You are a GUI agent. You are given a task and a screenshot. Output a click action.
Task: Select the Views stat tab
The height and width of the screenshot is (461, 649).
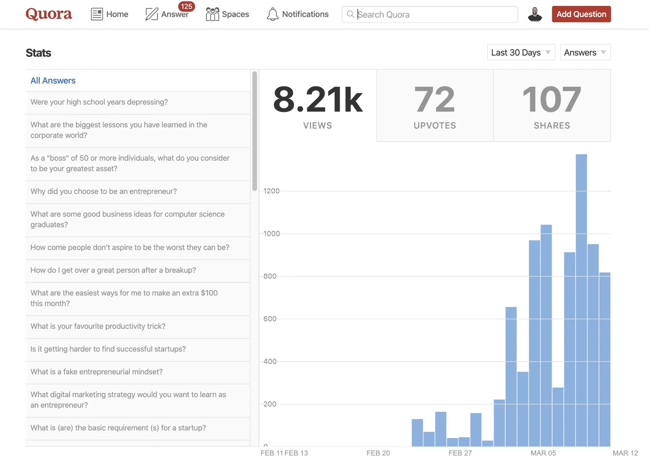318,105
